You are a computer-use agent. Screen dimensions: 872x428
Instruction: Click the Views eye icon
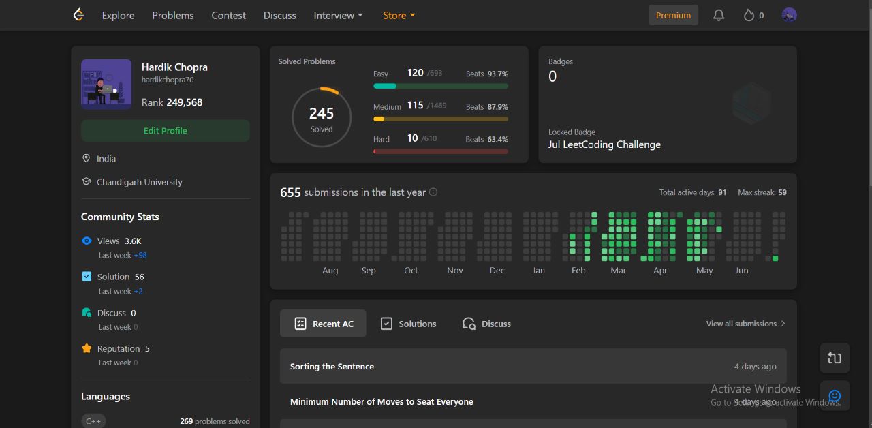[x=87, y=241]
